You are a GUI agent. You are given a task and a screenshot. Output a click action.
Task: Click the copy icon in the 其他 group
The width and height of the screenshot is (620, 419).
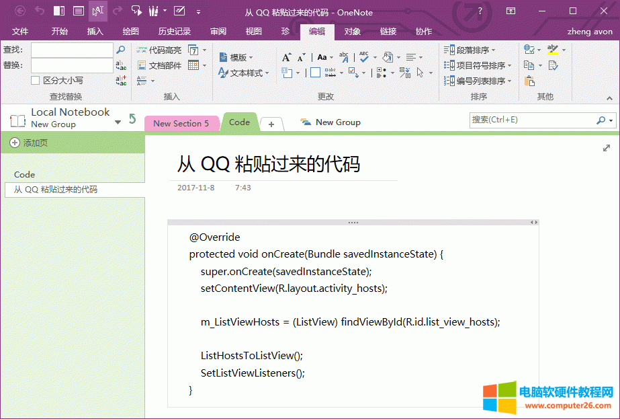pyautogui.click(x=529, y=66)
